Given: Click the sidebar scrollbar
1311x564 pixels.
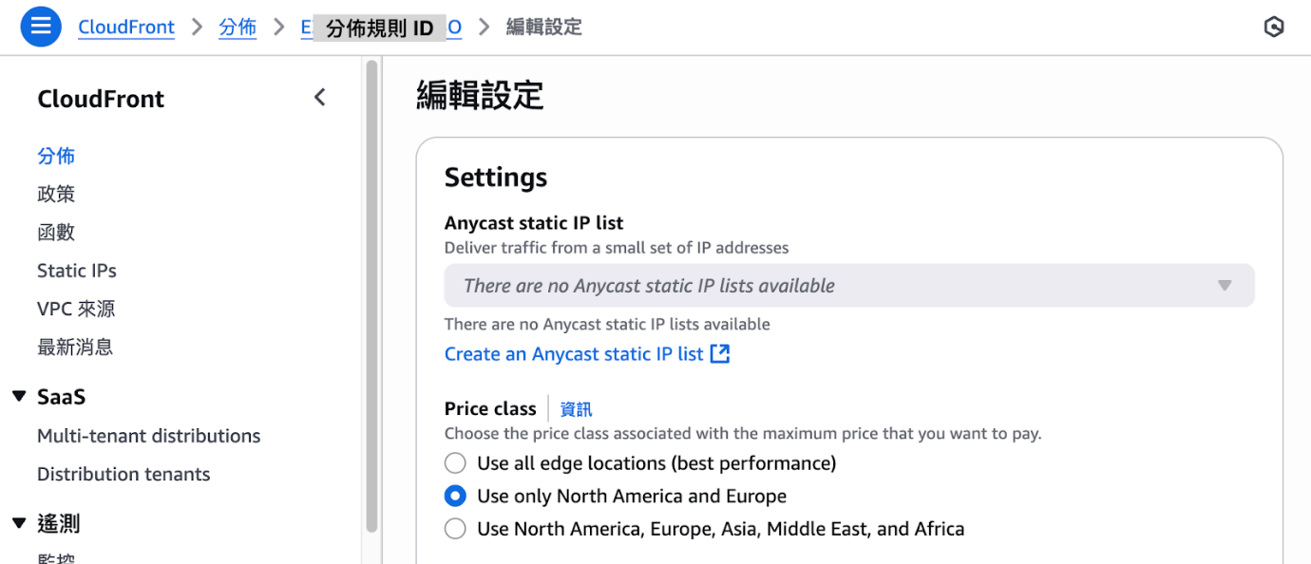Looking at the screenshot, I should point(370,285).
